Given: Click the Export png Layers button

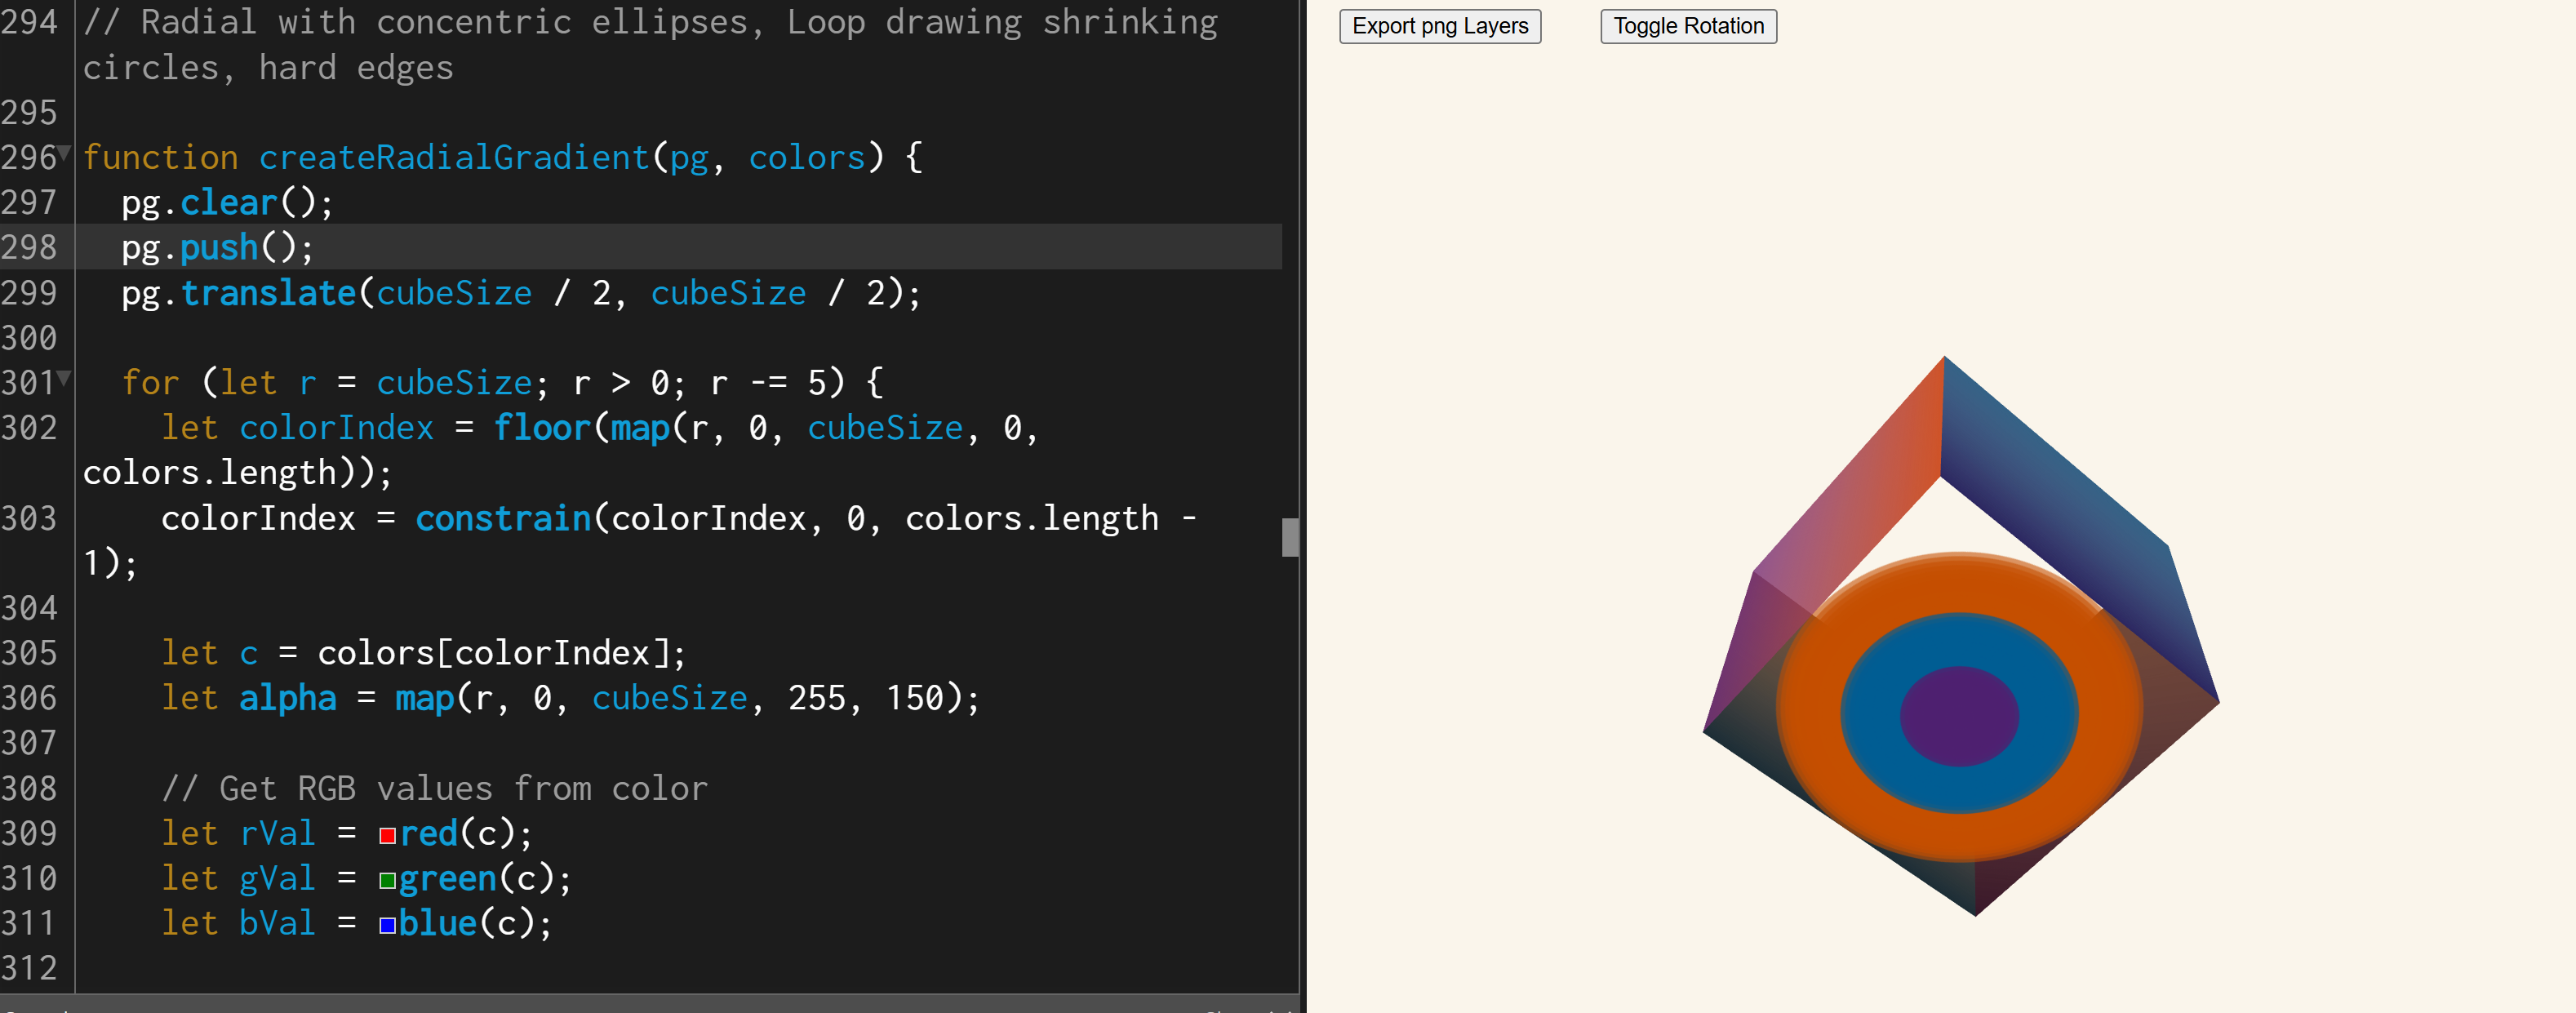Looking at the screenshot, I should click(1439, 26).
